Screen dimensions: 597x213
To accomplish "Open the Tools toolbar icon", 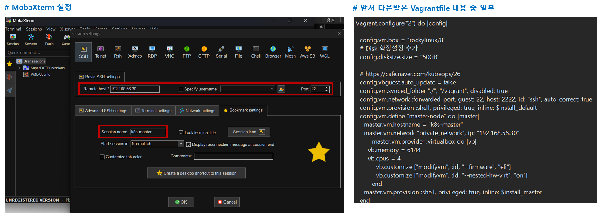I will [49, 40].
